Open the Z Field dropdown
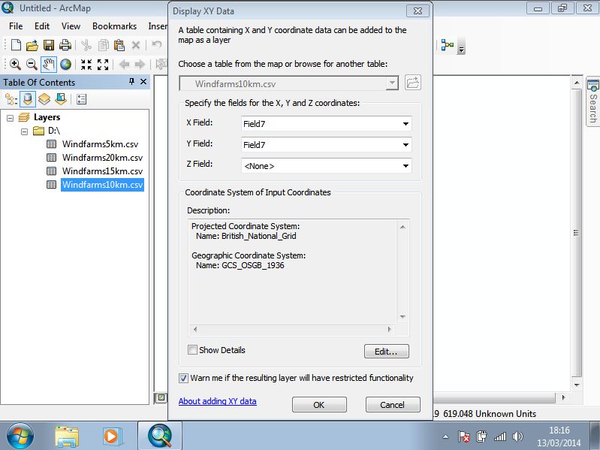Image resolution: width=600 pixels, height=450 pixels. pos(406,166)
